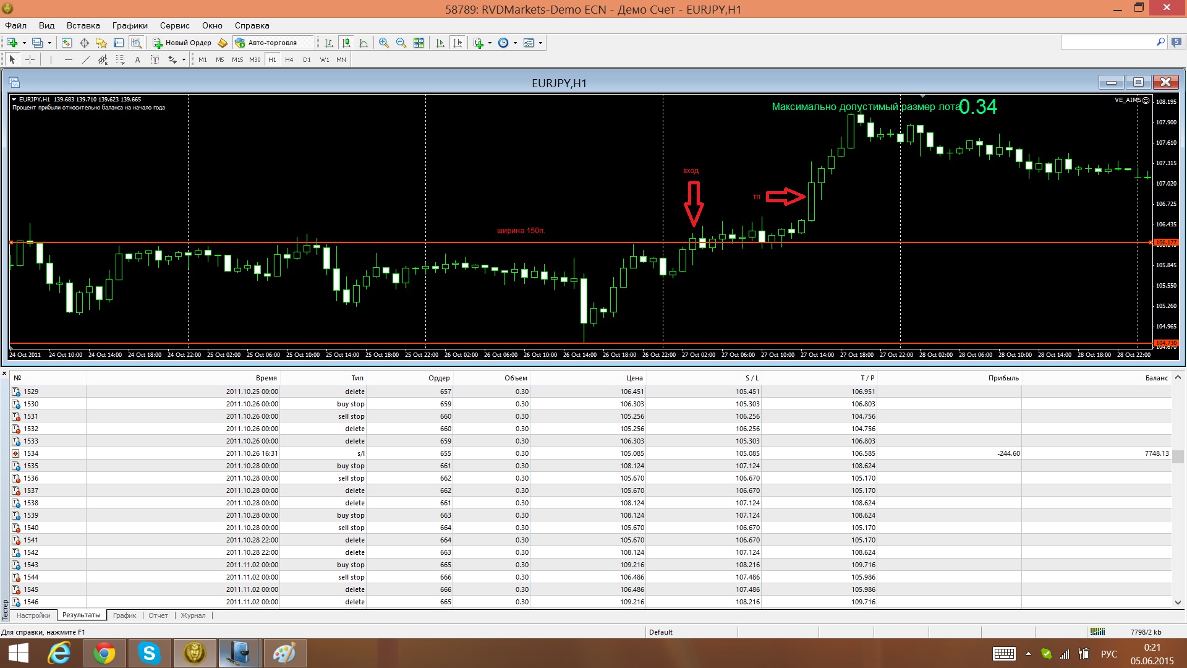The image size is (1187, 668).
Task: Switch to H4 timeframe
Action: coord(289,59)
